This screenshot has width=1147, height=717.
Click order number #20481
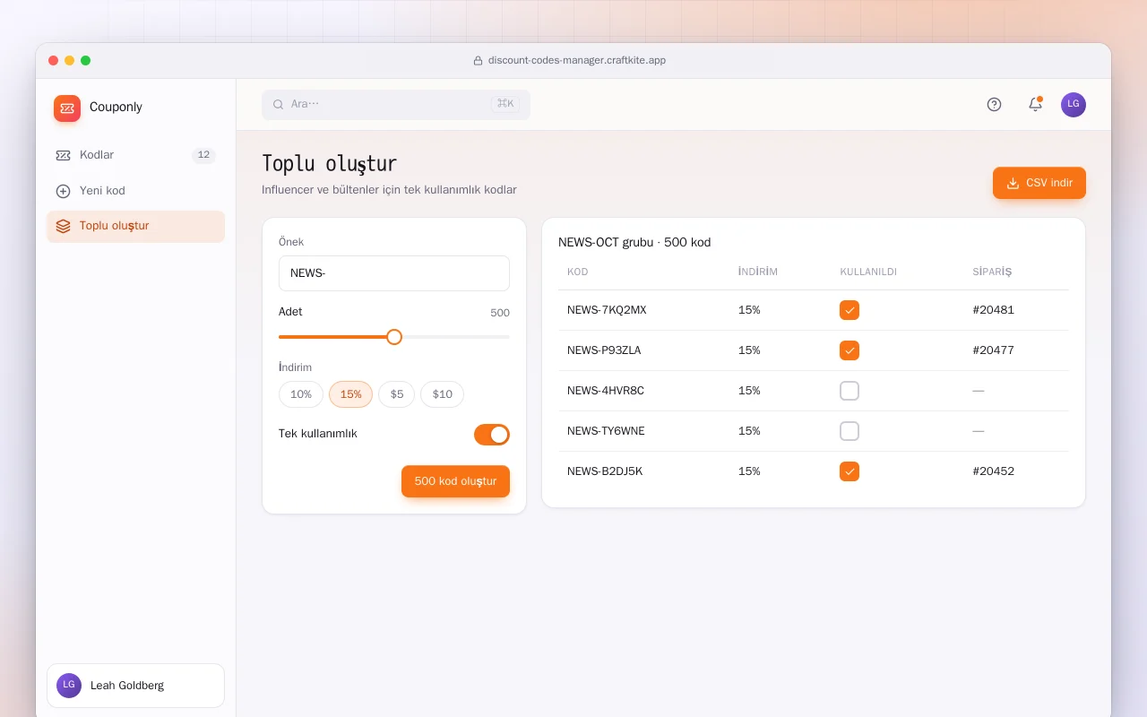(x=993, y=310)
